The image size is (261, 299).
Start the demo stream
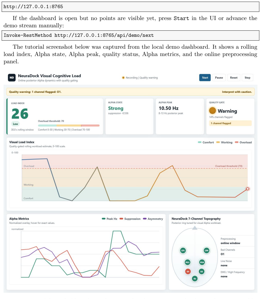tap(205, 78)
